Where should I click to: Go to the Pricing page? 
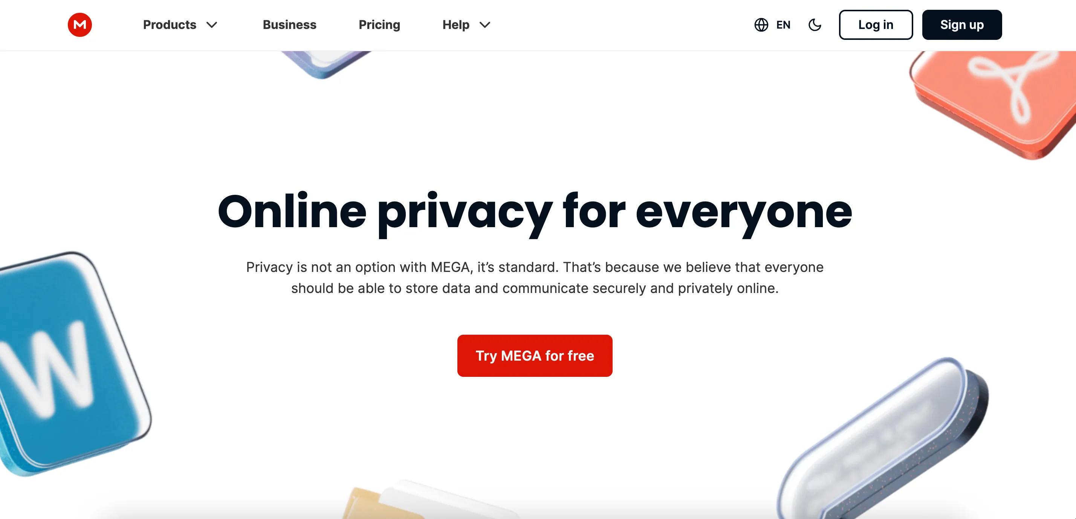tap(379, 24)
